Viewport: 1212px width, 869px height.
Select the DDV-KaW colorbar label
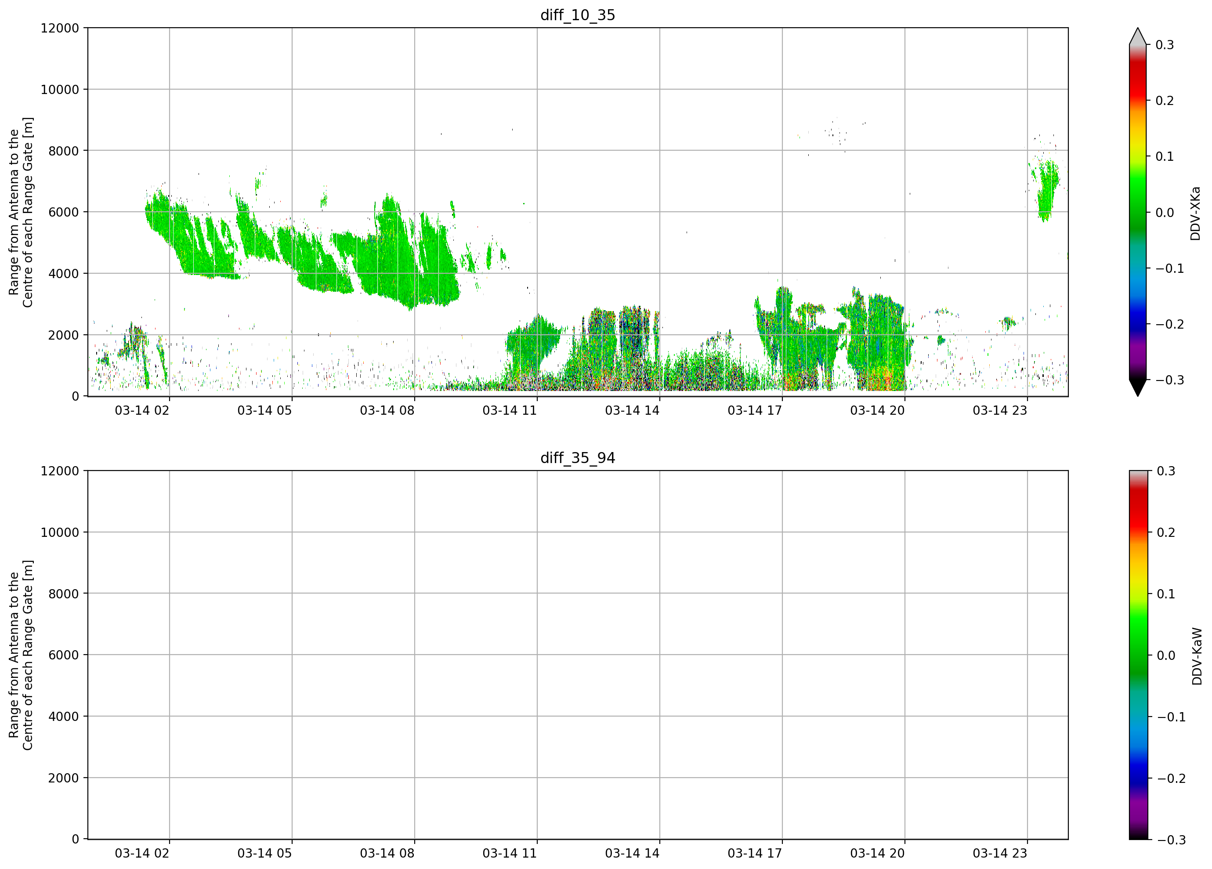point(1197,656)
